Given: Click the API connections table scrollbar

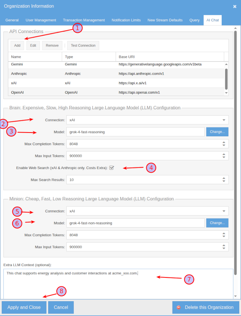Looking at the screenshot, I should [x=226, y=78].
